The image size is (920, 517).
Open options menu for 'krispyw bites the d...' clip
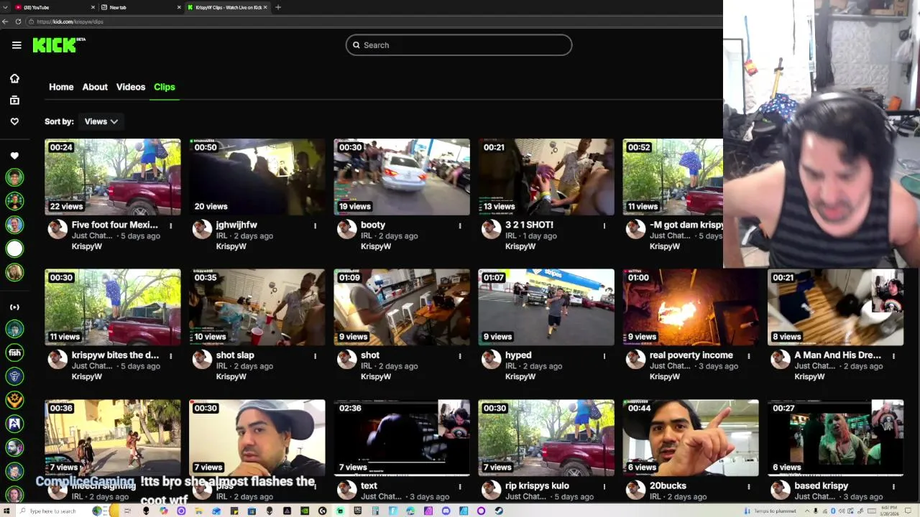tap(171, 355)
